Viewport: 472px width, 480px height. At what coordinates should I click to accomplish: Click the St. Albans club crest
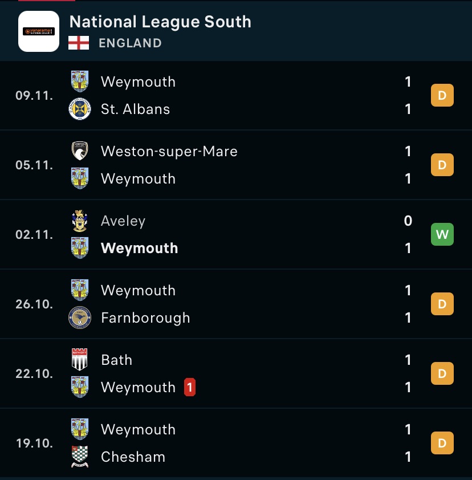coord(79,109)
